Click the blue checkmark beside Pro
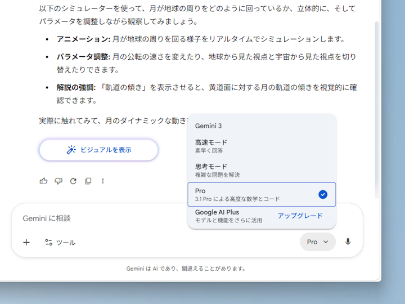 pos(323,194)
